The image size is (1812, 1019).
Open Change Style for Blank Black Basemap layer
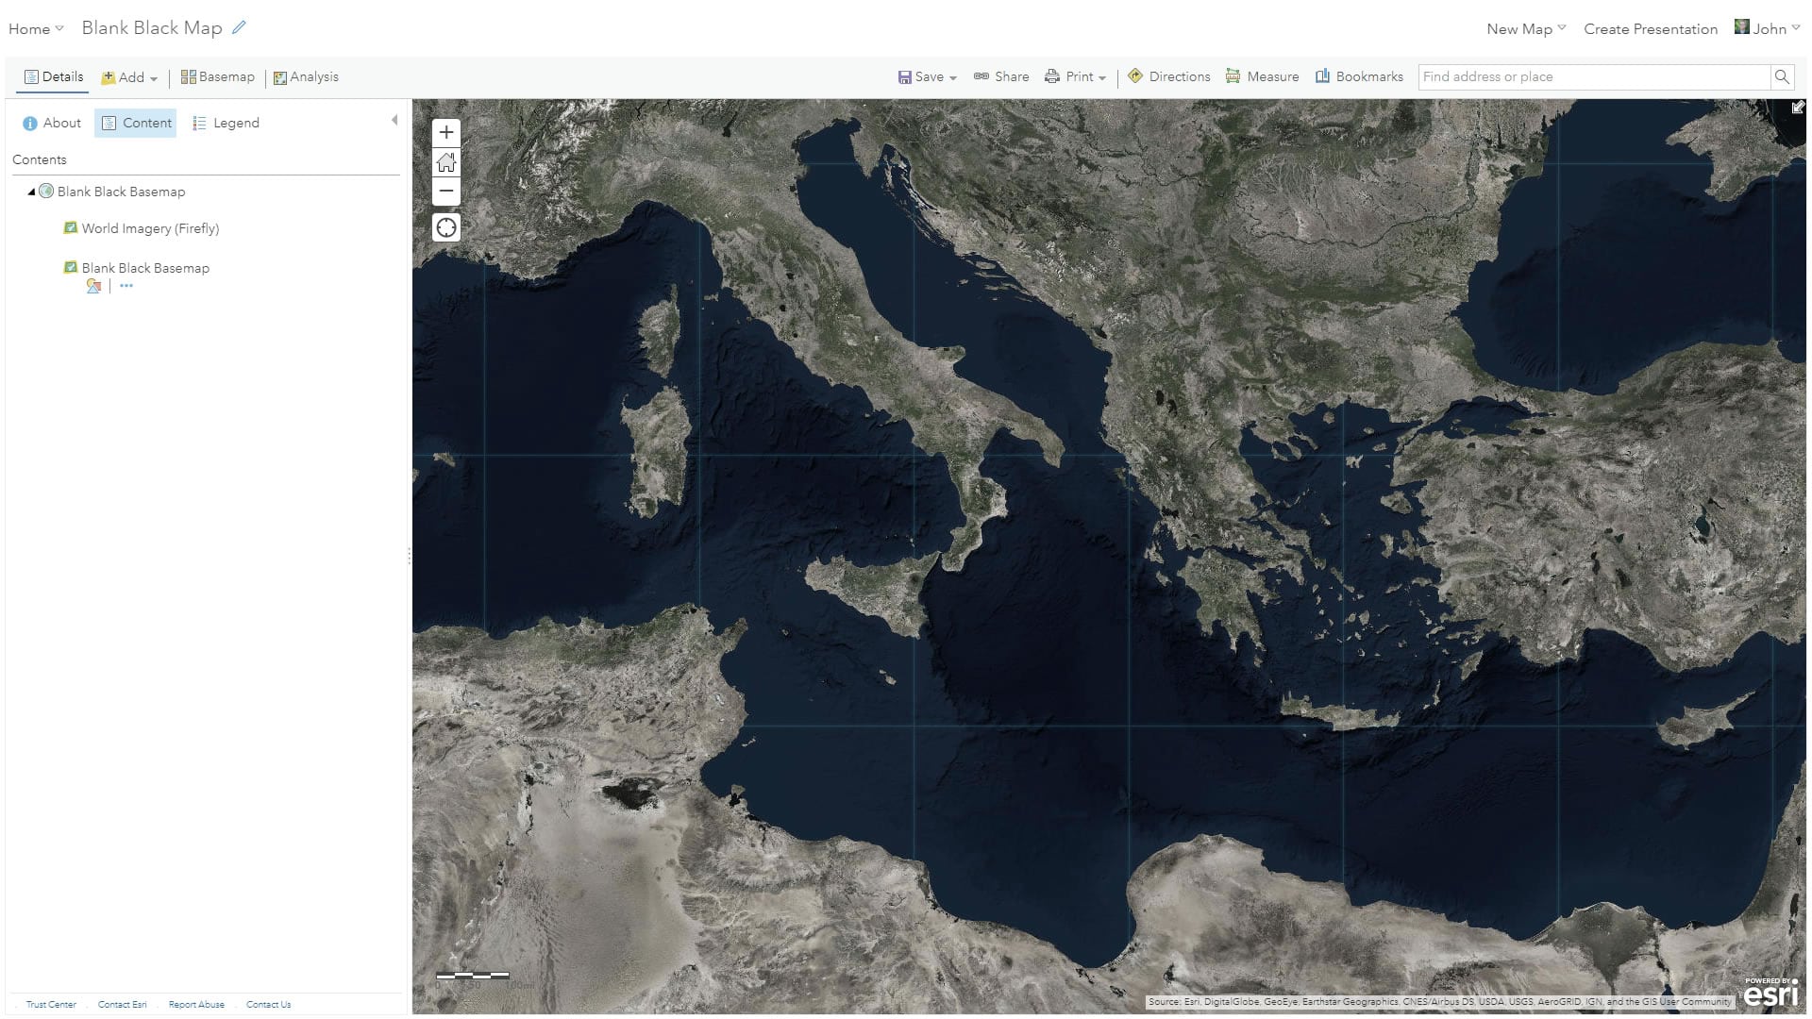click(x=93, y=286)
